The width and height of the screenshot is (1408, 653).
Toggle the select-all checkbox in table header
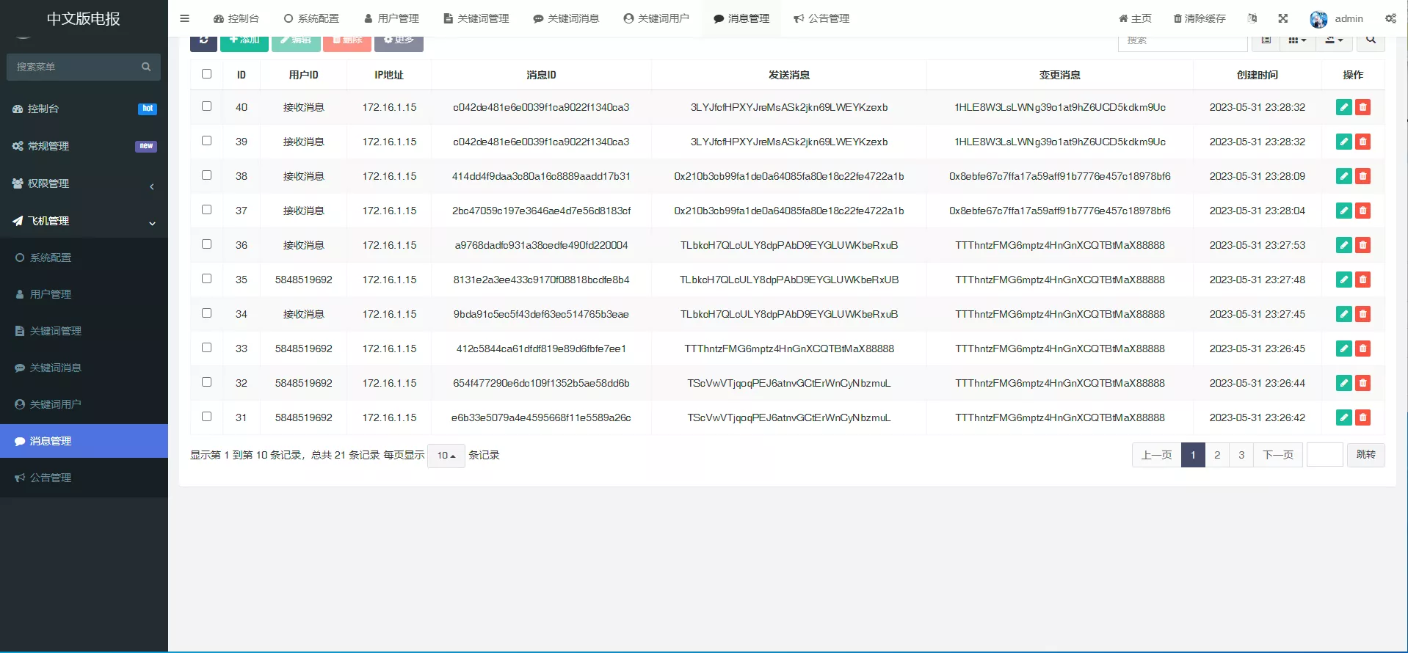click(x=206, y=74)
